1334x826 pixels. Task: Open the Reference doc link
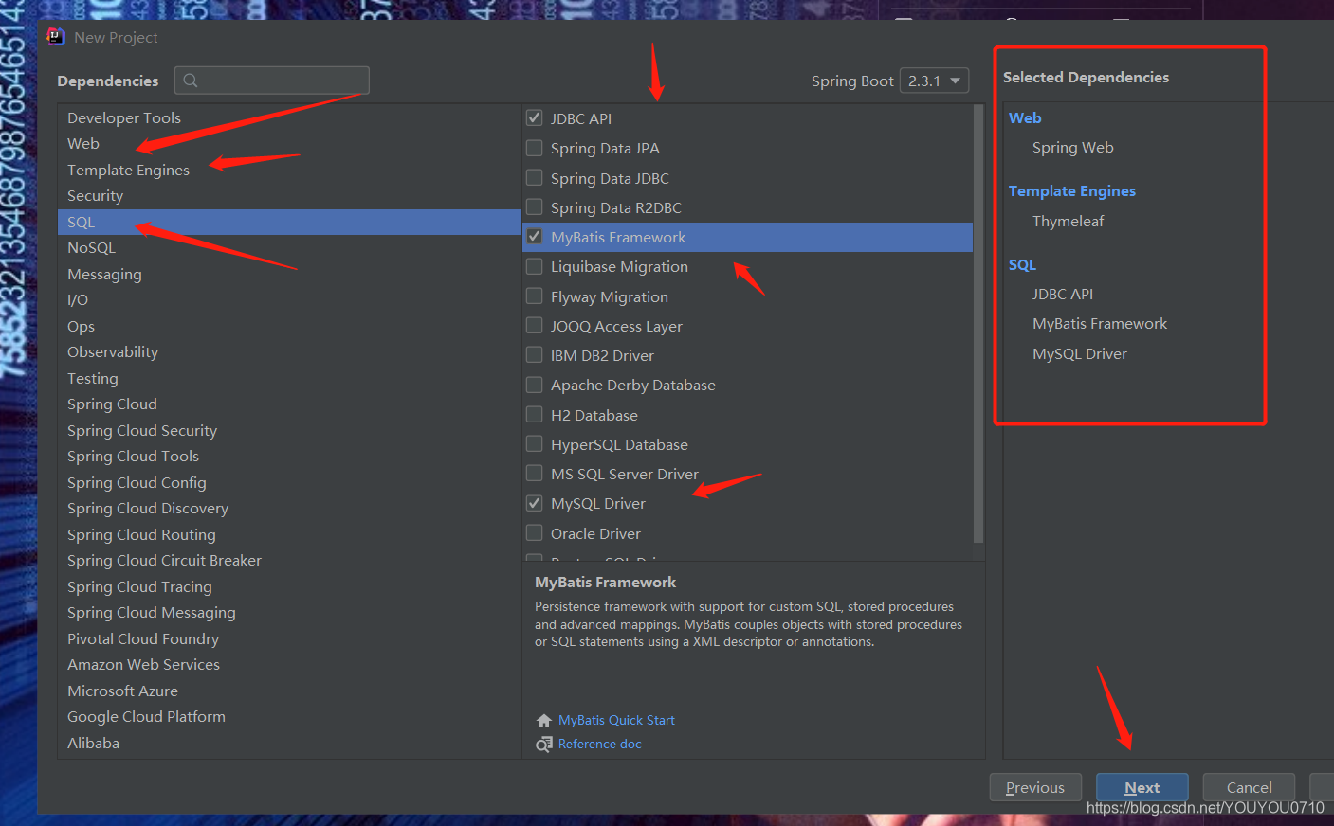tap(600, 744)
